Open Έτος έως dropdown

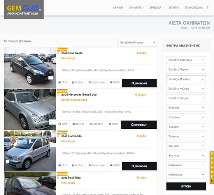(186, 117)
